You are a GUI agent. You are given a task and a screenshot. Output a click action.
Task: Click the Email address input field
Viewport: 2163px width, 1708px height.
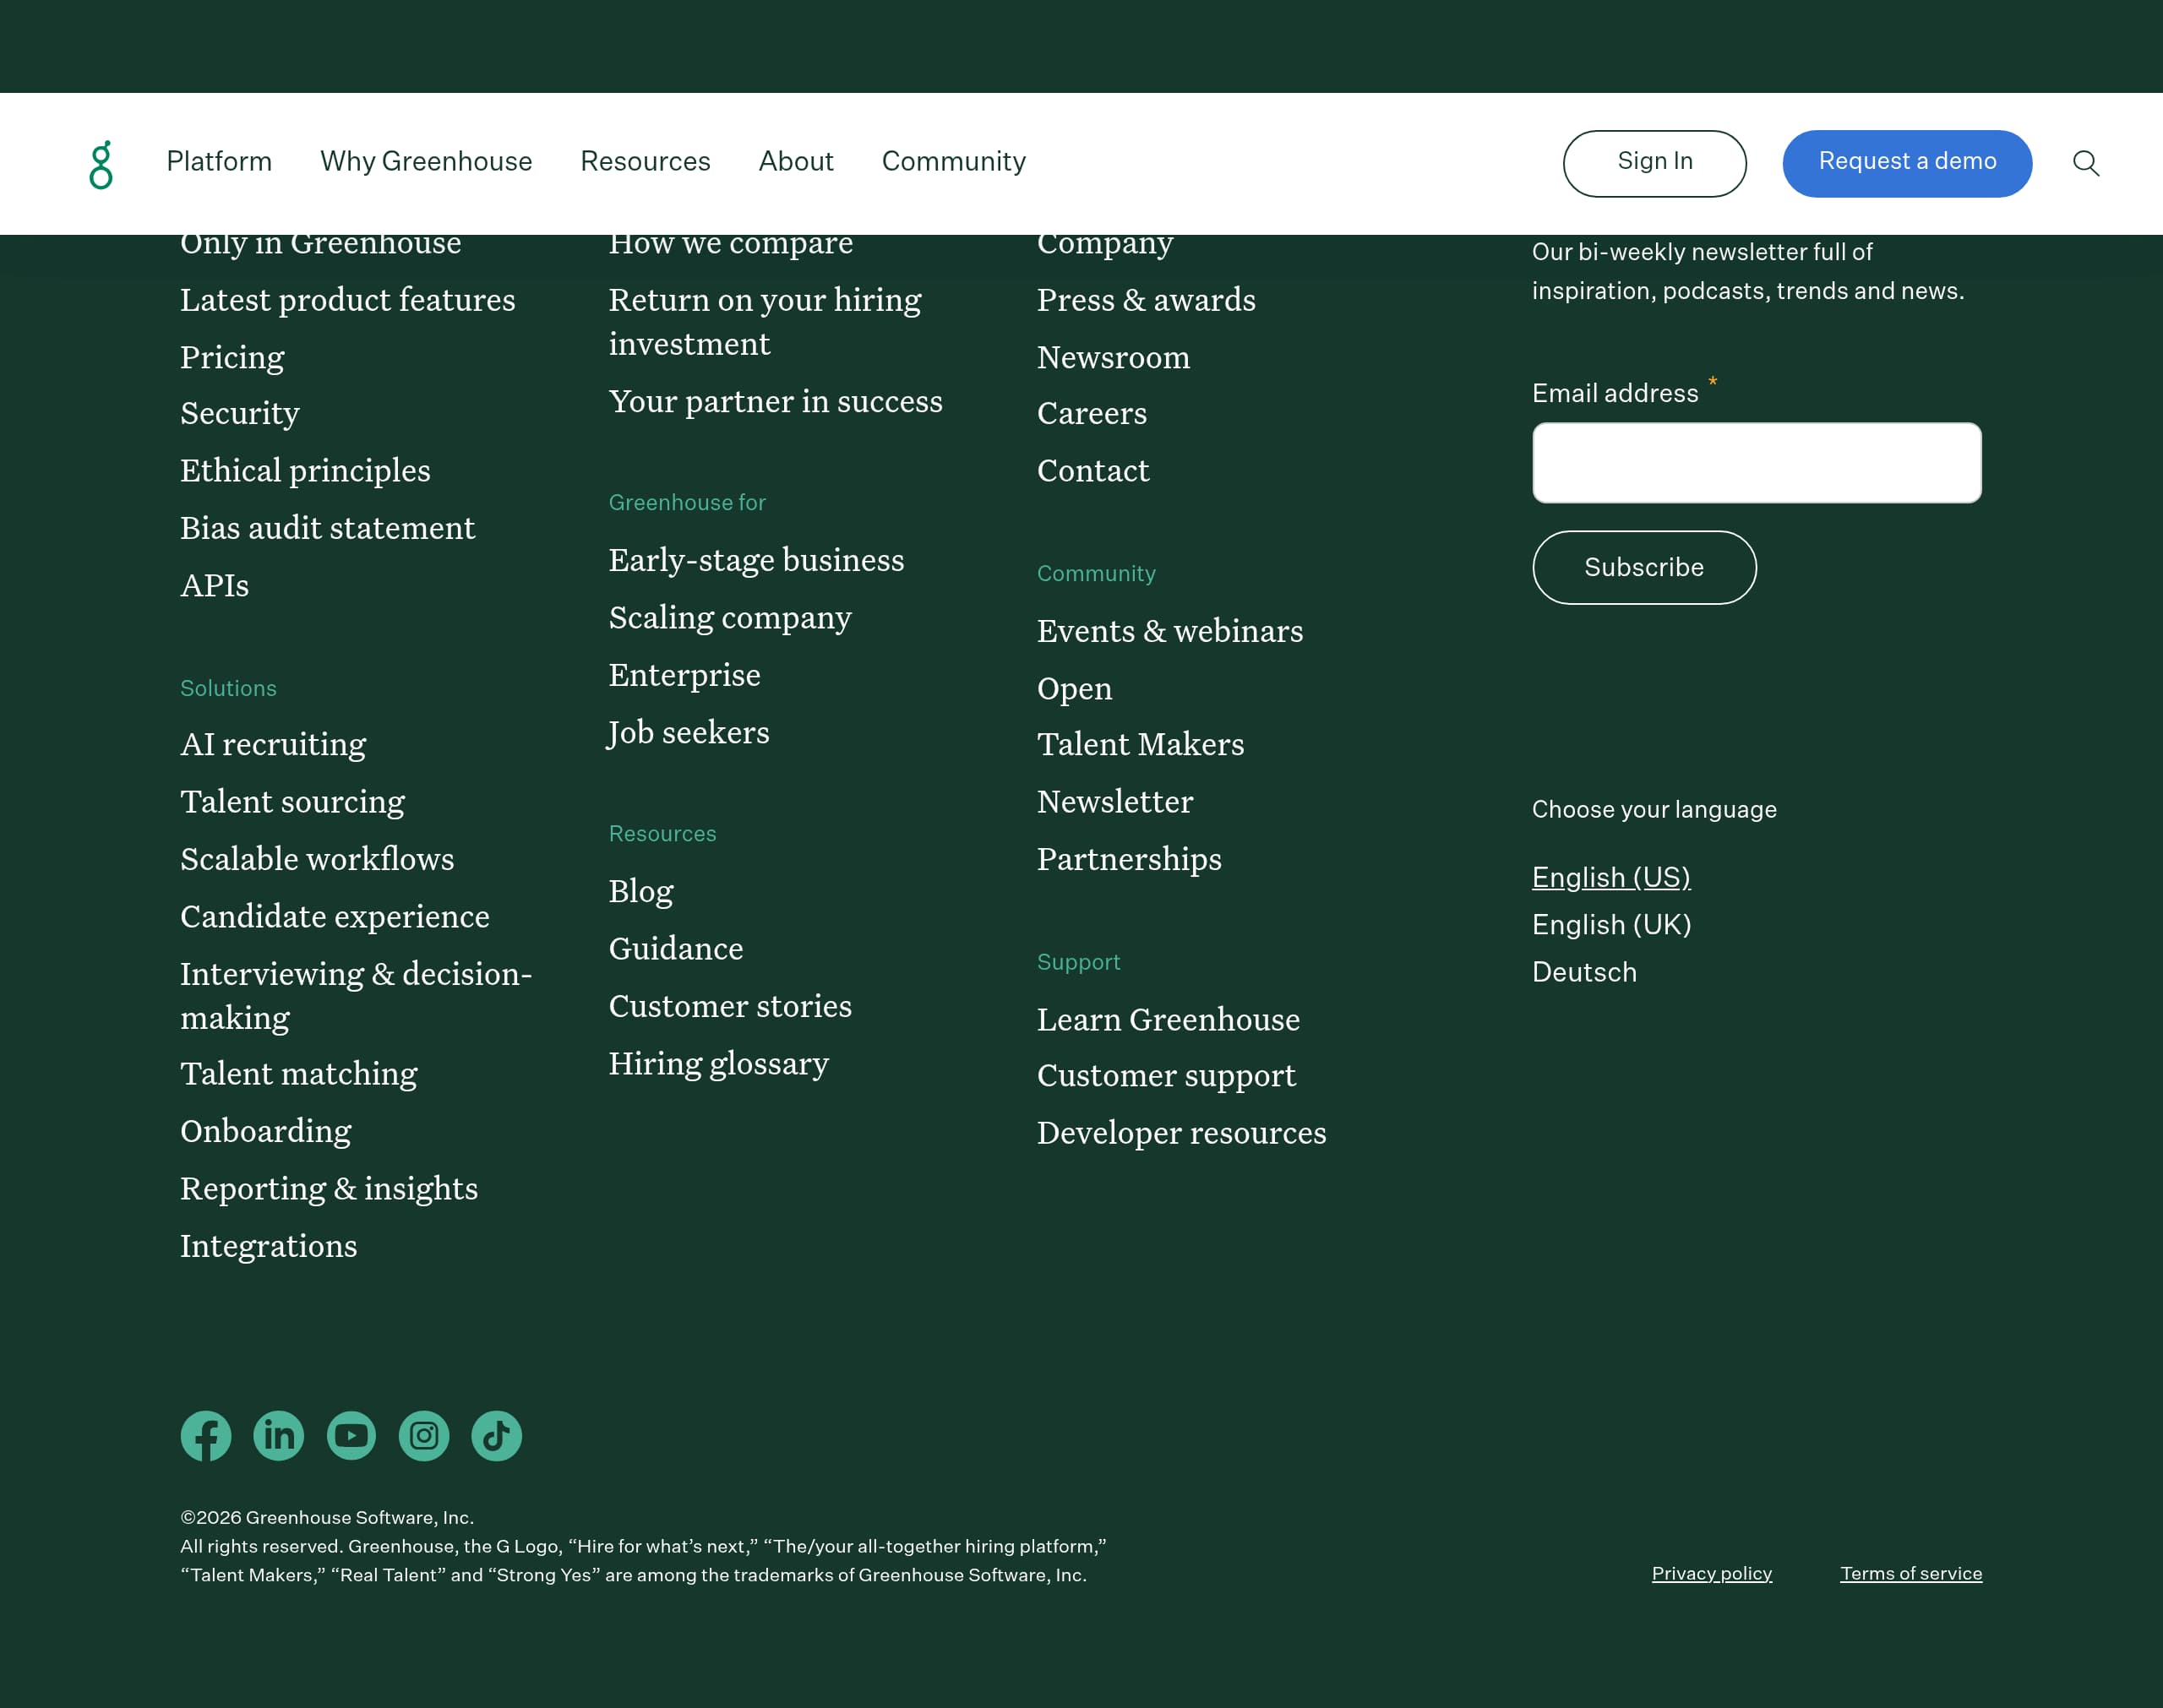[1756, 462]
